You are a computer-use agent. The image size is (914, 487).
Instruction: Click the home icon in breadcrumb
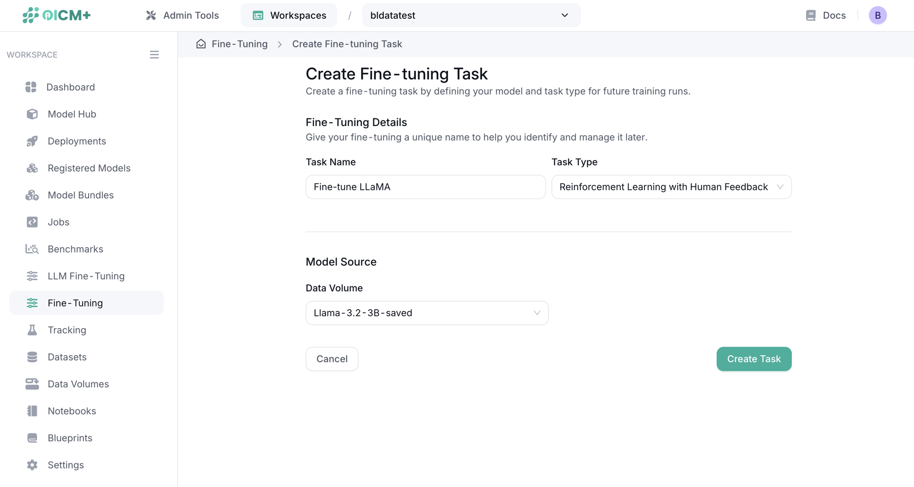point(201,44)
